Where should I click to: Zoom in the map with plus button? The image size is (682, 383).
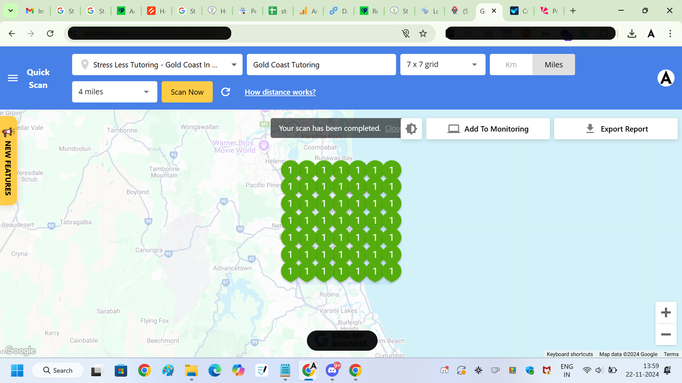[666, 312]
